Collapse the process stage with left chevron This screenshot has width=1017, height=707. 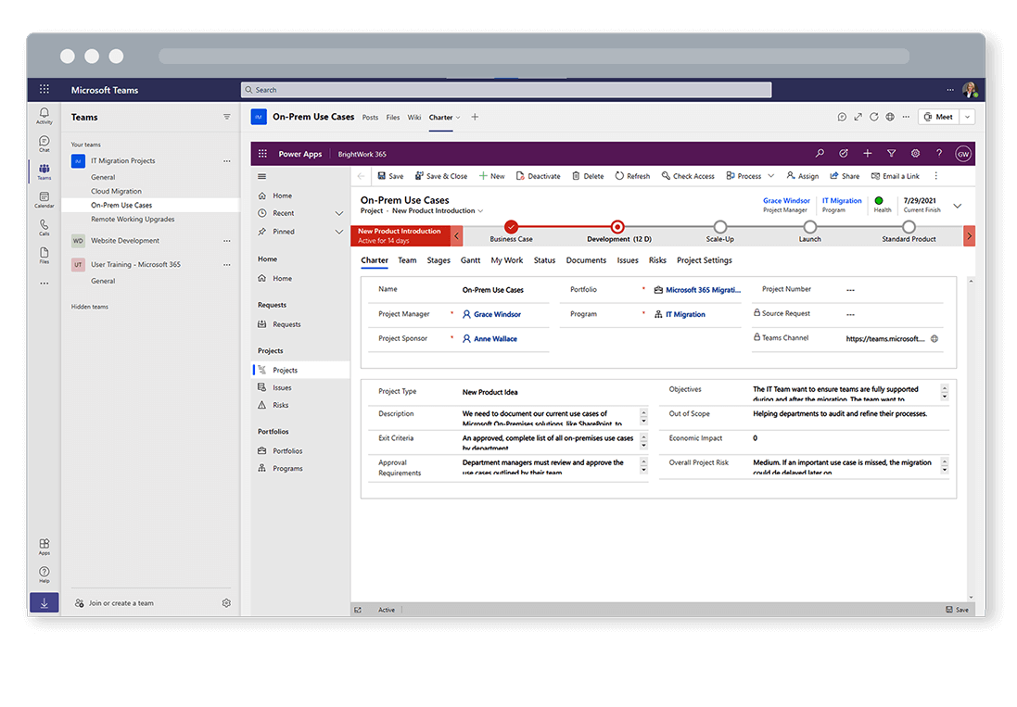tap(457, 236)
